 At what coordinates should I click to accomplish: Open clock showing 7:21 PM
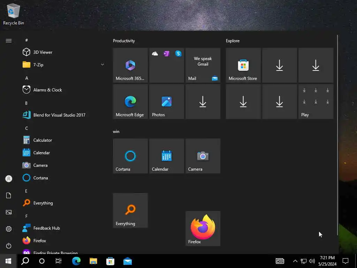[327, 261]
